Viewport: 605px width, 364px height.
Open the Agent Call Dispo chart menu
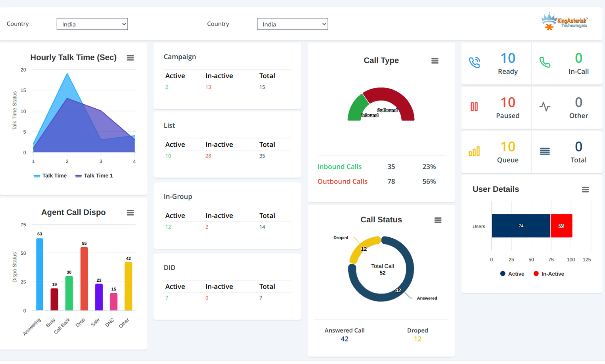[130, 213]
